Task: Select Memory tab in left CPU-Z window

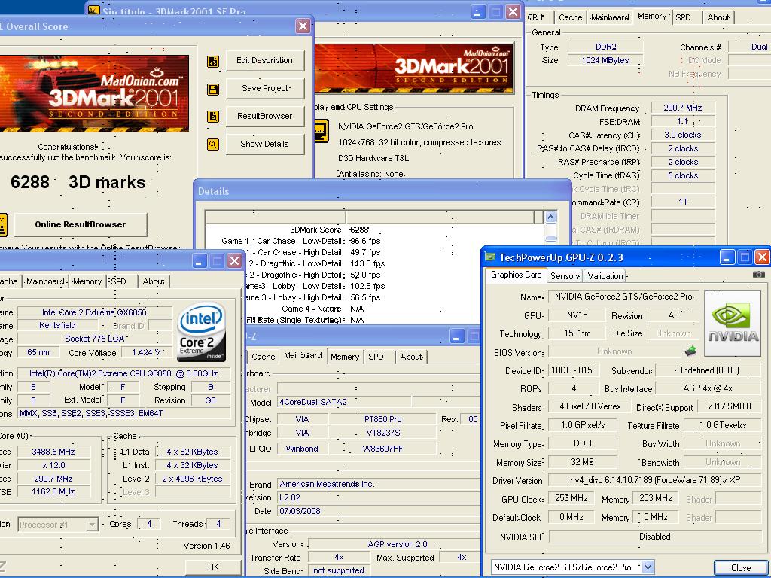Action: pos(87,281)
